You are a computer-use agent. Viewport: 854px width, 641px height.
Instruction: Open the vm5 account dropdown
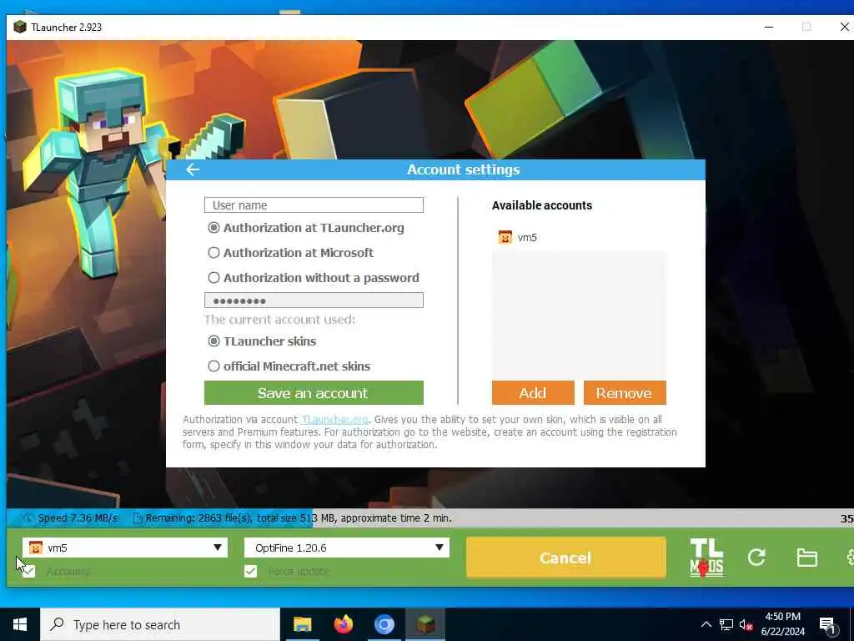click(x=125, y=548)
